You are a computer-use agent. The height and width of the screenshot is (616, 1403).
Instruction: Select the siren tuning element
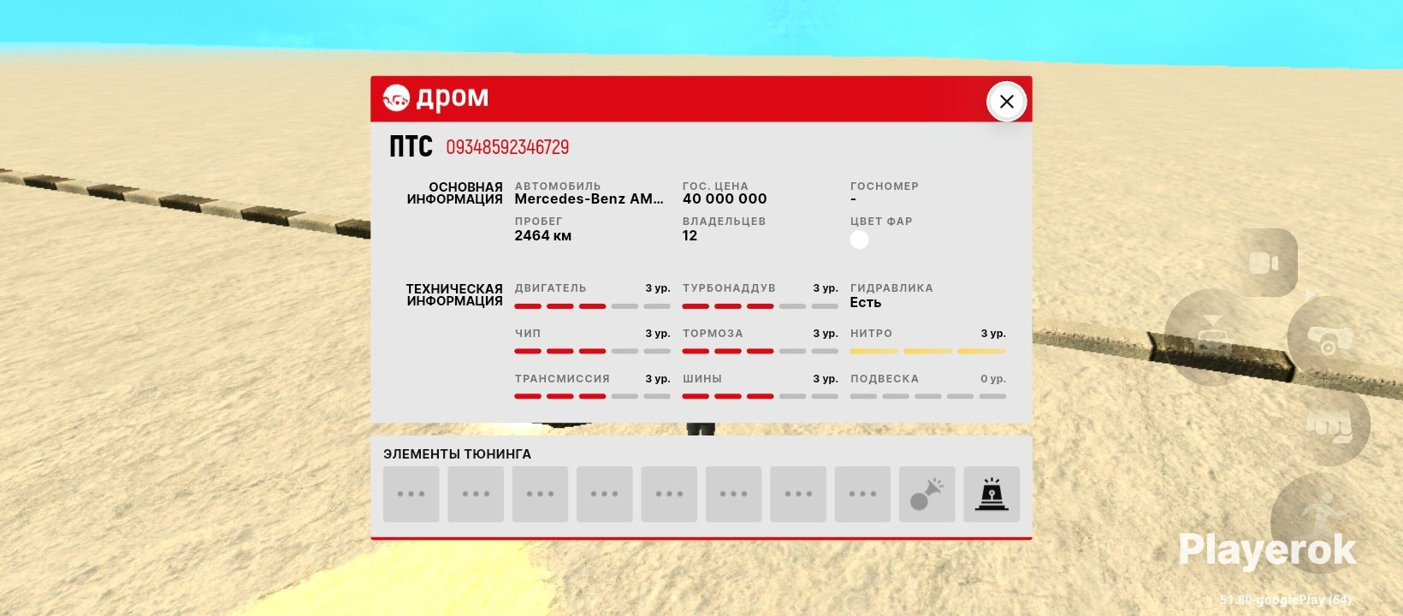(x=992, y=494)
